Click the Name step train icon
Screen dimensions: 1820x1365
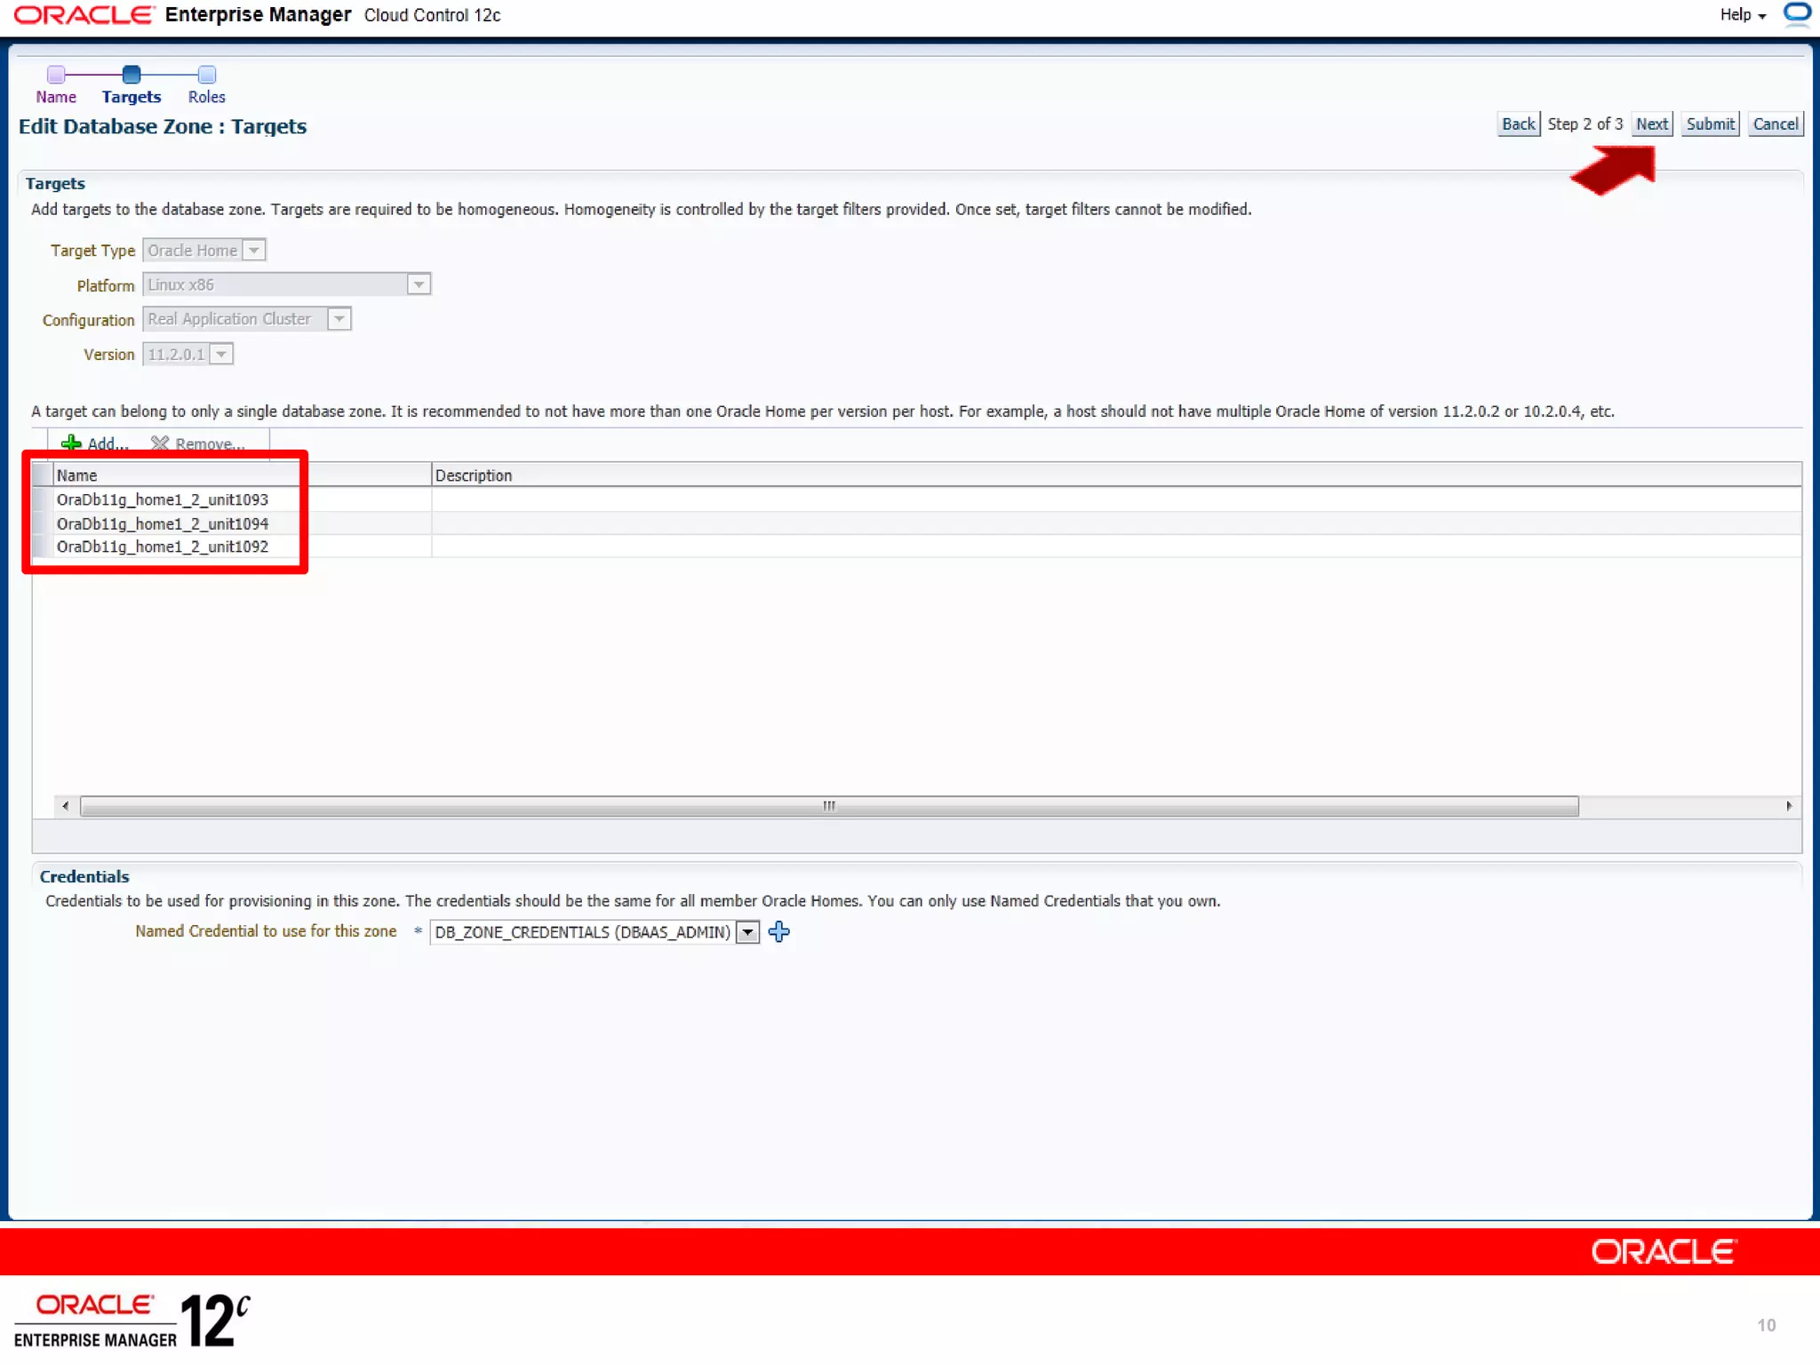click(x=56, y=75)
